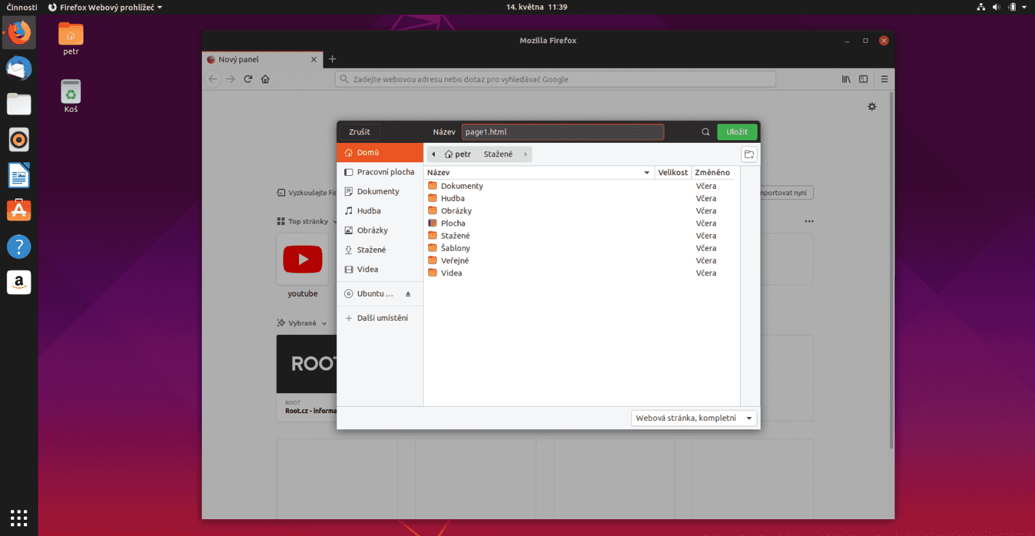
Task: Select Videa in sidebar
Action: pos(380,269)
